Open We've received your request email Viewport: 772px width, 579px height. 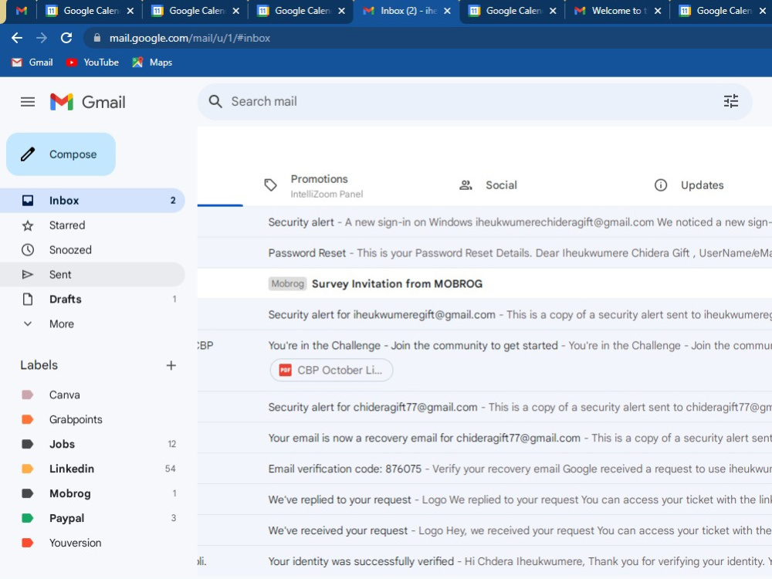485,531
